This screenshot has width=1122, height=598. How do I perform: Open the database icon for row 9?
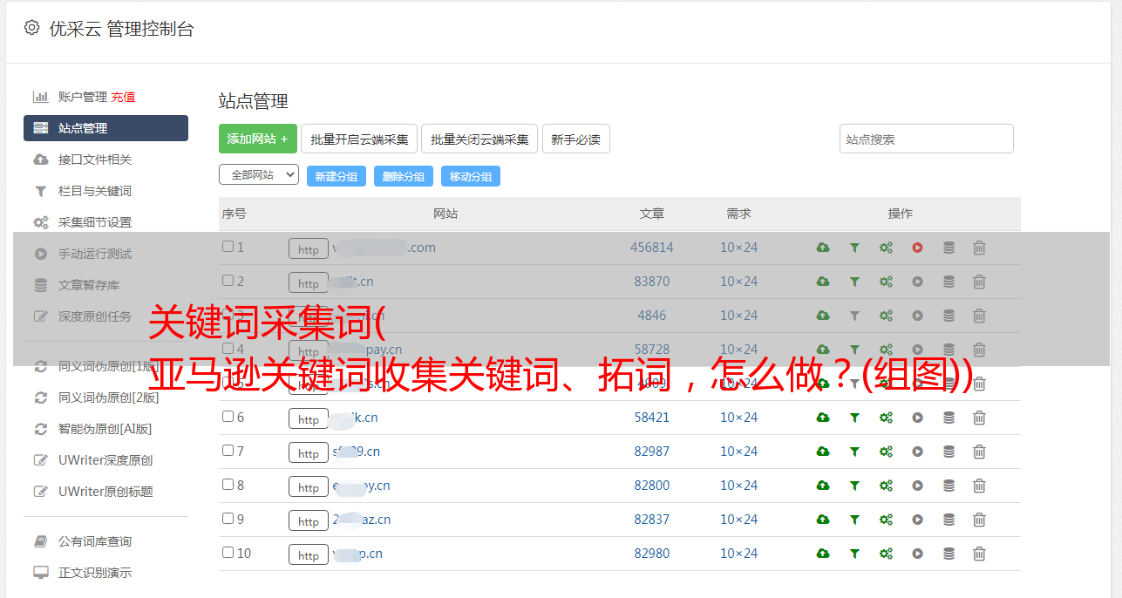pyautogui.click(x=949, y=520)
